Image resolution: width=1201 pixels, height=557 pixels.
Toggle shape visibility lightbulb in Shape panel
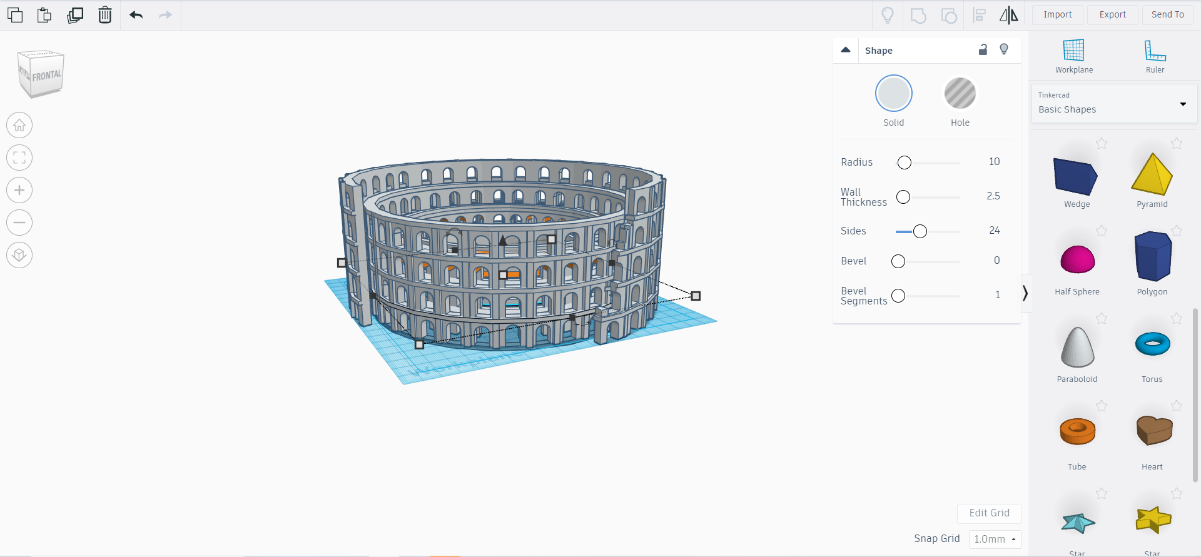point(1004,49)
